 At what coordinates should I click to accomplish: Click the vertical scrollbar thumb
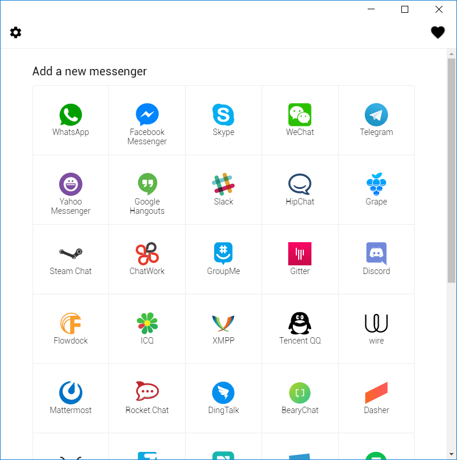(451, 170)
